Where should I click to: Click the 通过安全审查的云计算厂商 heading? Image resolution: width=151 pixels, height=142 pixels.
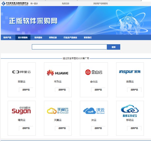[x=76, y=59]
